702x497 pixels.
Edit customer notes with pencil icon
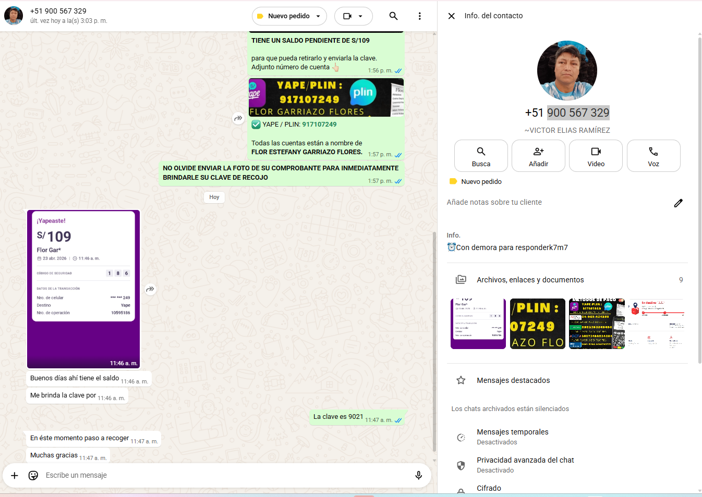point(678,203)
